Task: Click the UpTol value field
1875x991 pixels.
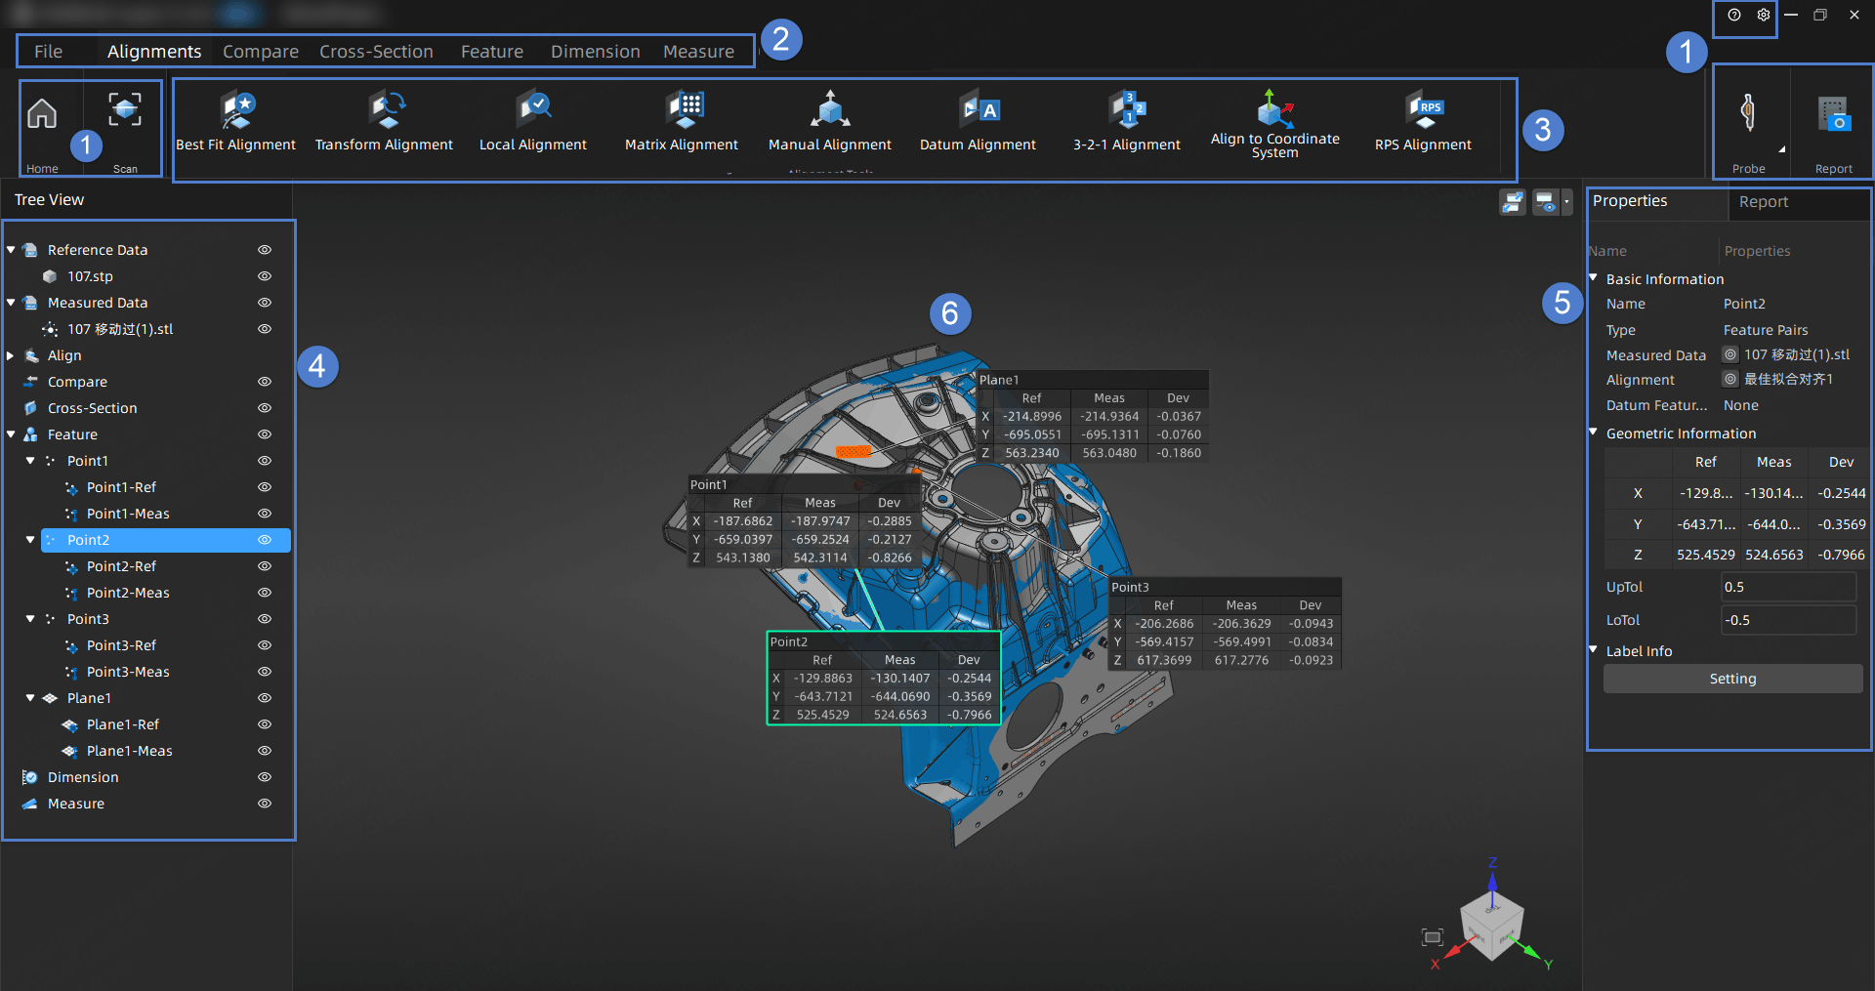Action: (x=1787, y=587)
